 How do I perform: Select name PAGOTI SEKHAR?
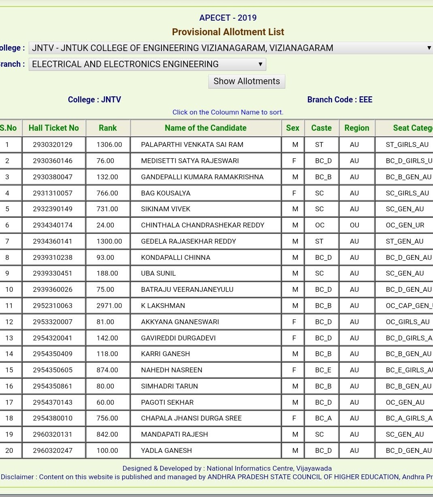(167, 402)
